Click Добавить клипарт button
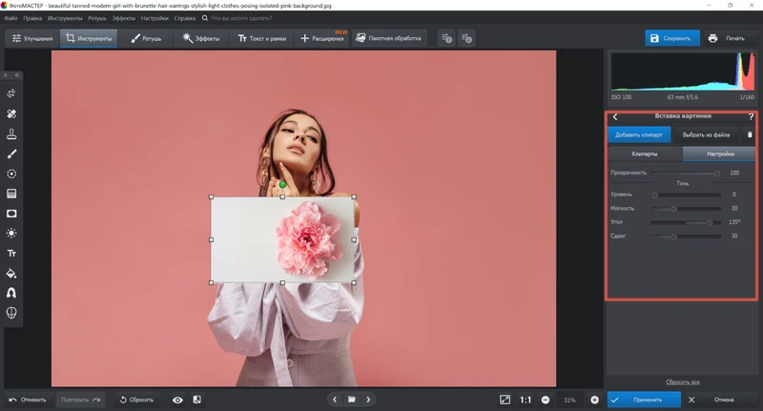Image resolution: width=763 pixels, height=411 pixels. [639, 134]
